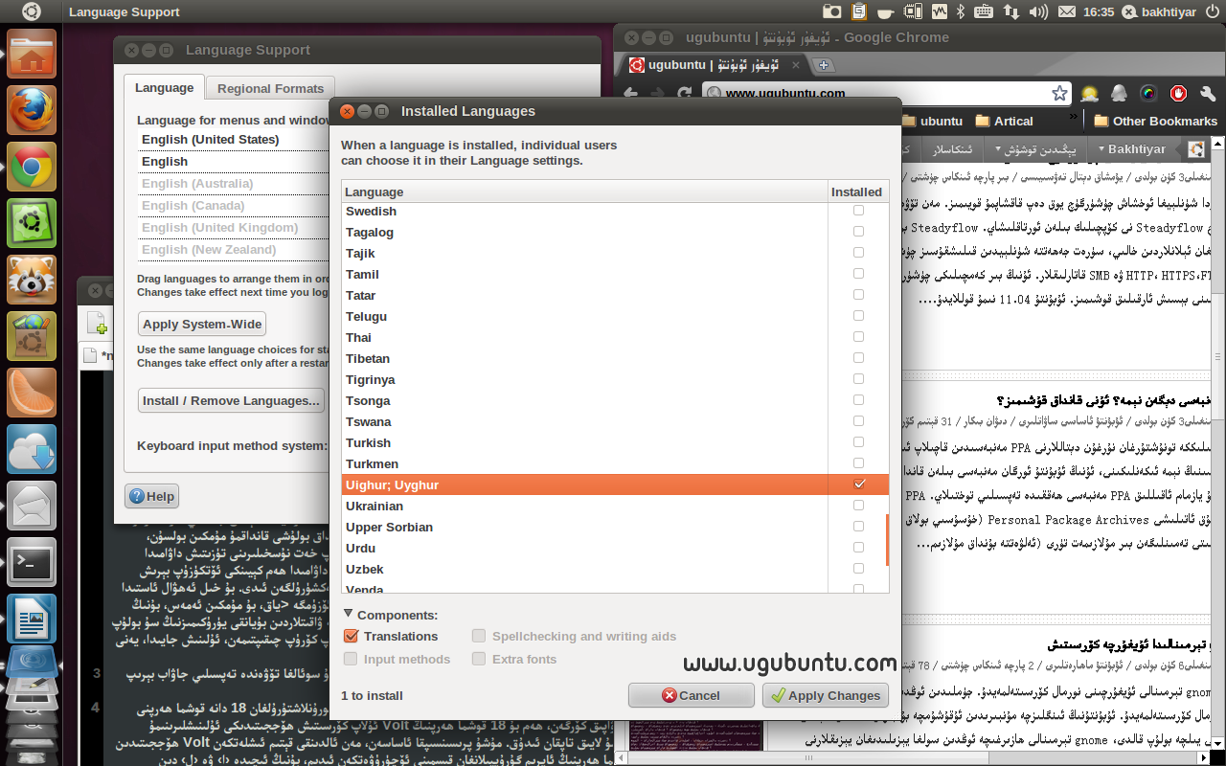Click the Cancel button
The width and height of the screenshot is (1226, 766).
pyautogui.click(x=691, y=695)
